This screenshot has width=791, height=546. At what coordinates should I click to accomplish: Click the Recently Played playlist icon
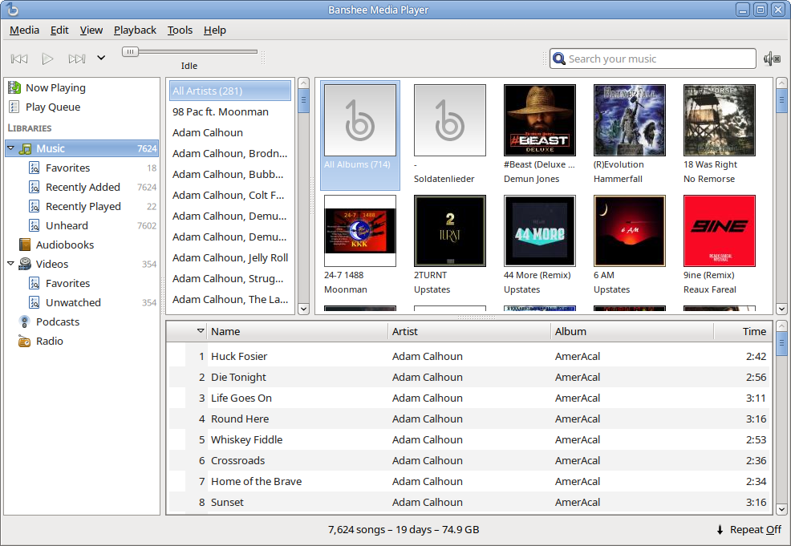34,206
